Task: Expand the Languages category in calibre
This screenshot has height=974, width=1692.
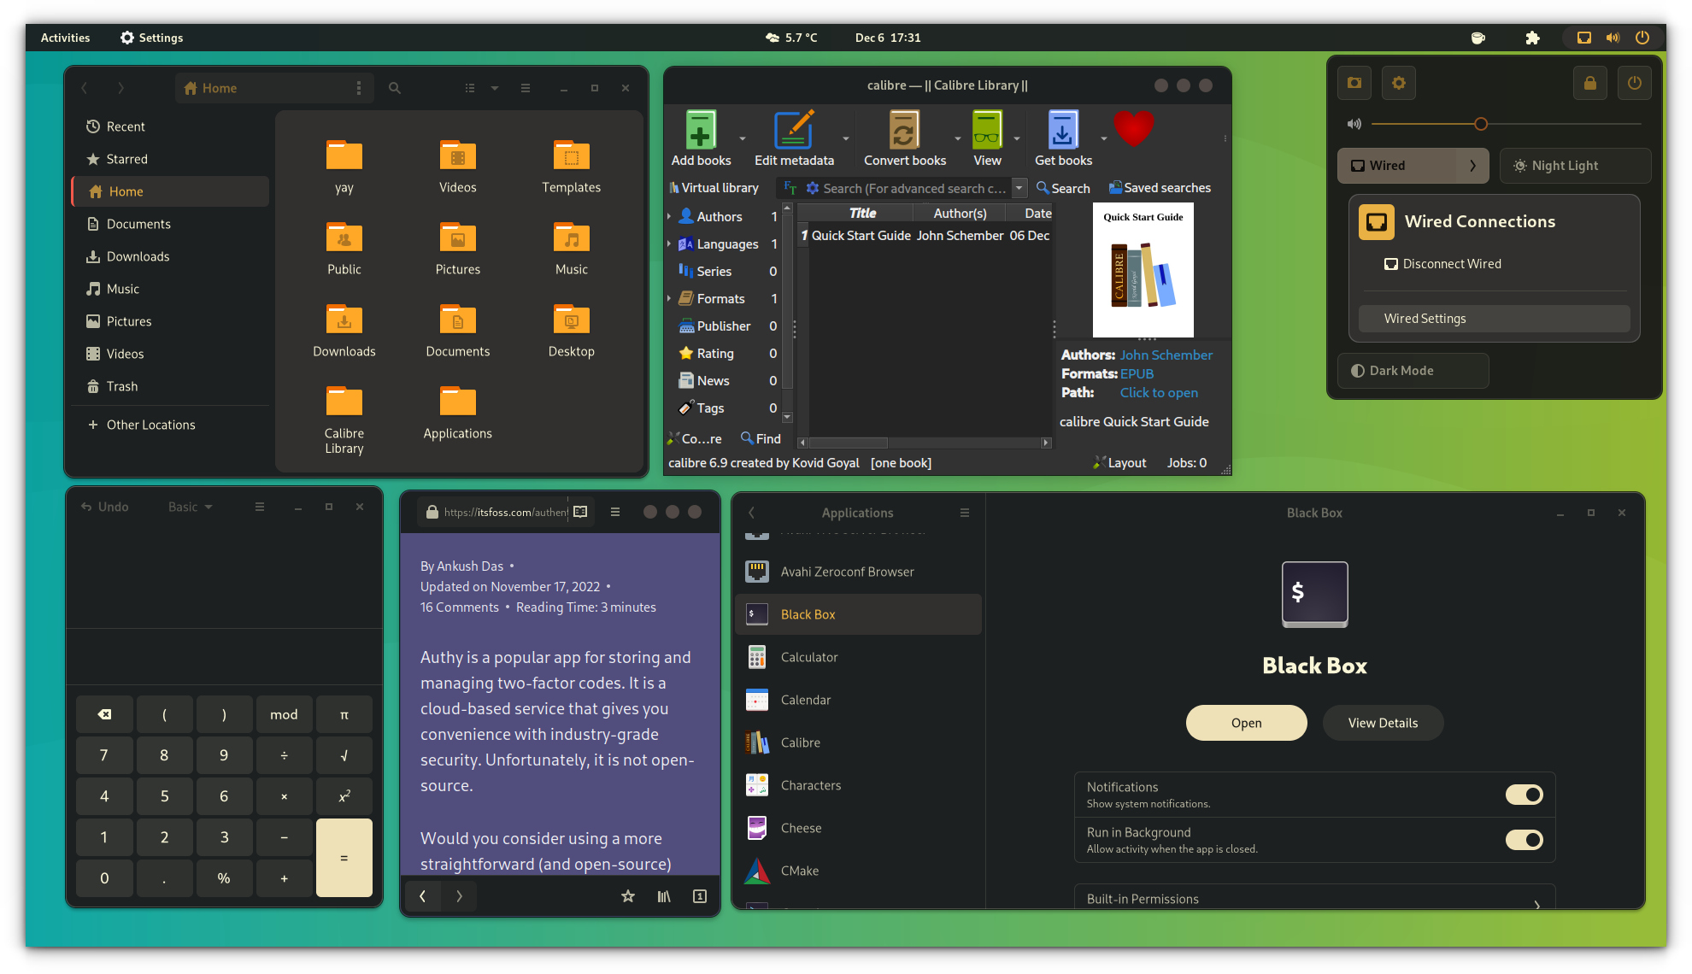Action: [x=669, y=244]
